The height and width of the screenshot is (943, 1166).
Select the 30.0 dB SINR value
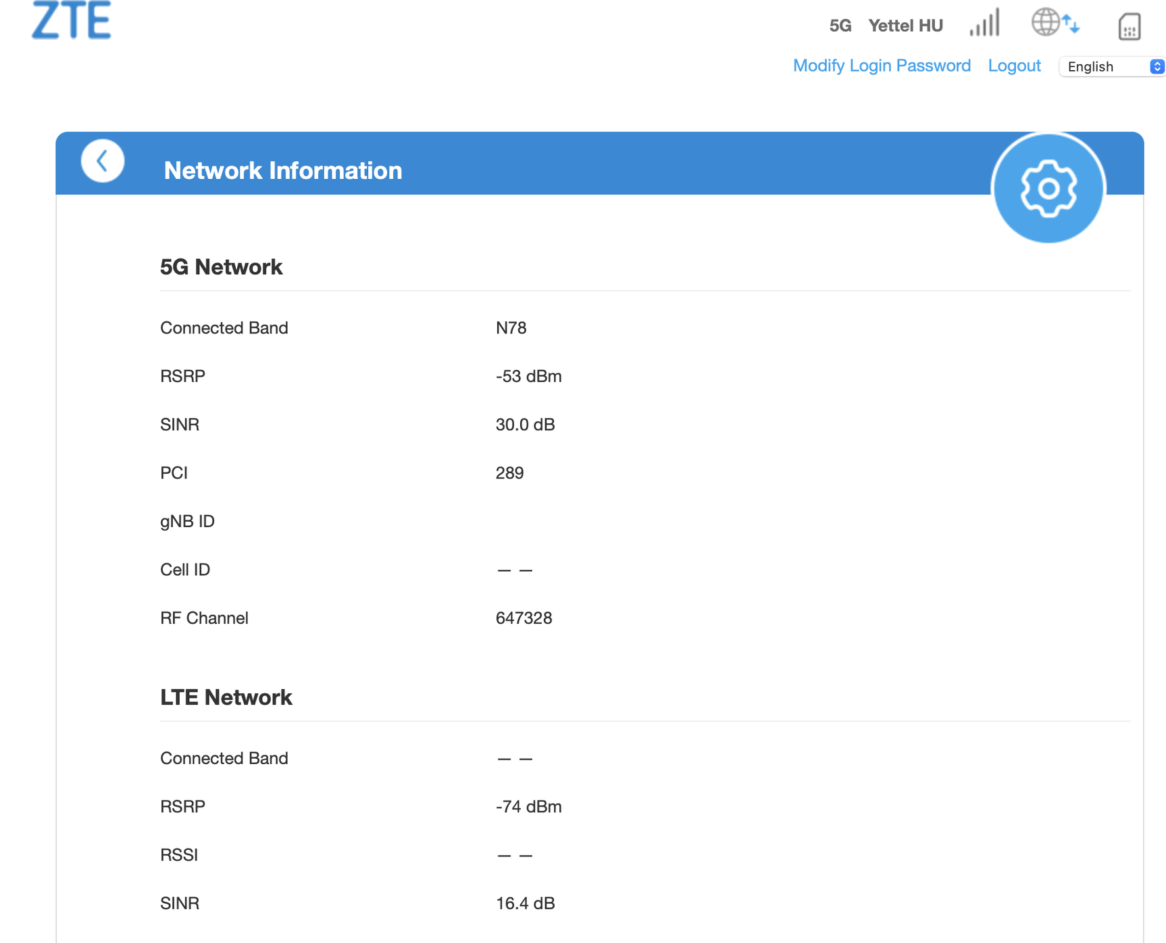pos(526,425)
